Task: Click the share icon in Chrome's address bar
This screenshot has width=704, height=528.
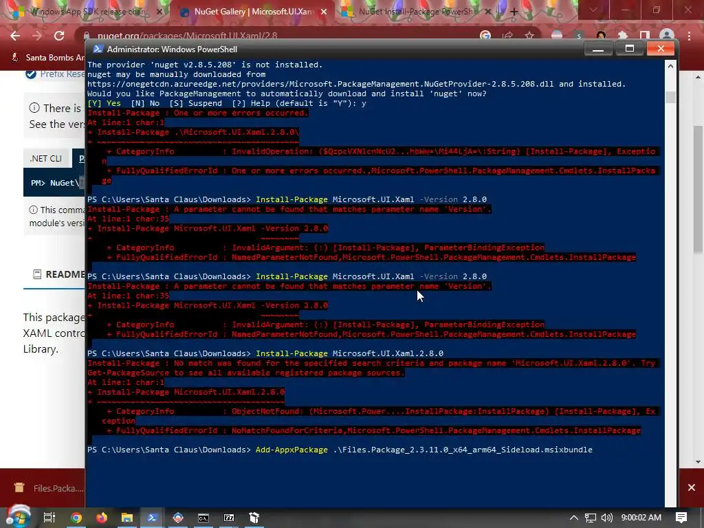Action: coord(507,36)
